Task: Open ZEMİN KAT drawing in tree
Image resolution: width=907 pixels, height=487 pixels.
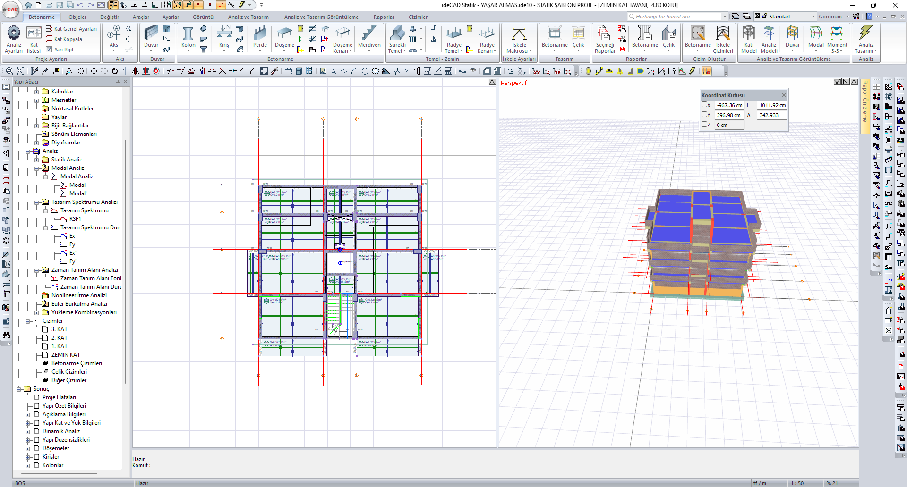Action: tap(66, 355)
